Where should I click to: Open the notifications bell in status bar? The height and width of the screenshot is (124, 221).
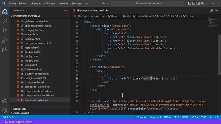click(x=217, y=117)
